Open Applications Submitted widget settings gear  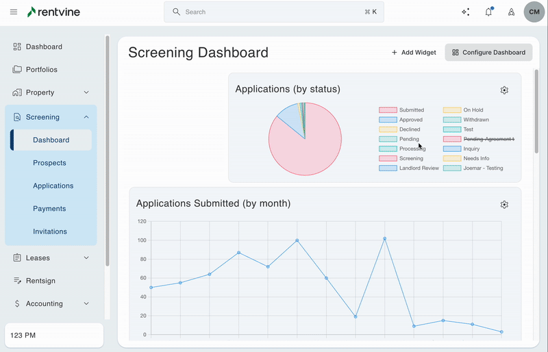tap(504, 205)
